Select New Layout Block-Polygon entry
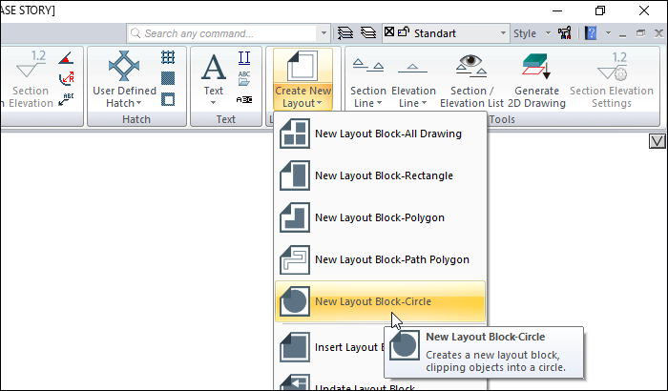The width and height of the screenshot is (668, 391). [x=381, y=218]
